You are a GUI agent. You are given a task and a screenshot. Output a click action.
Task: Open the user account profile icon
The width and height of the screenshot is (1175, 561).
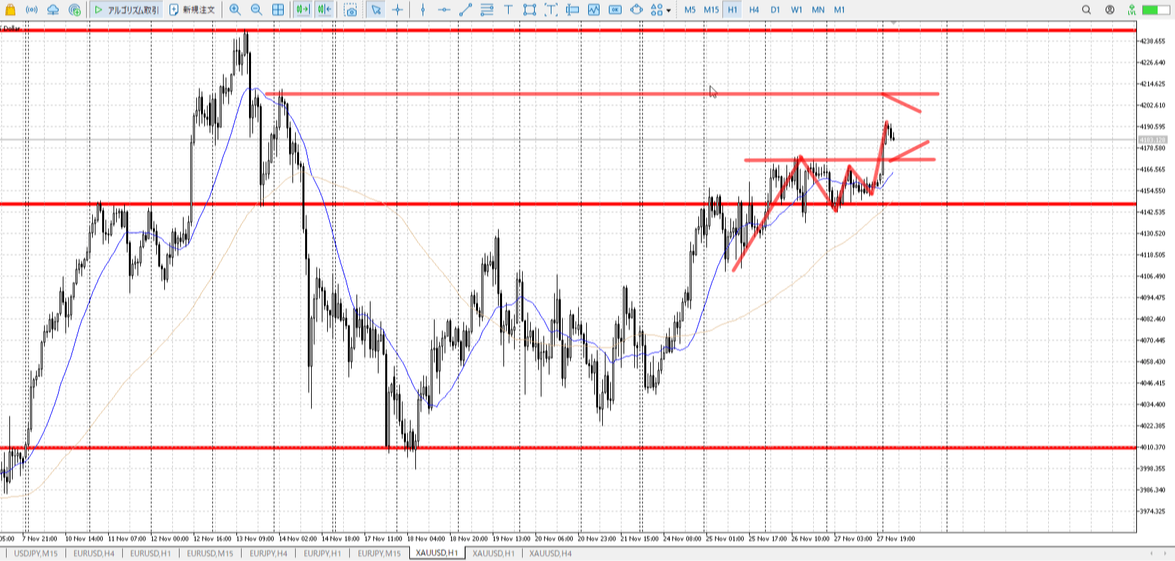click(x=1110, y=10)
